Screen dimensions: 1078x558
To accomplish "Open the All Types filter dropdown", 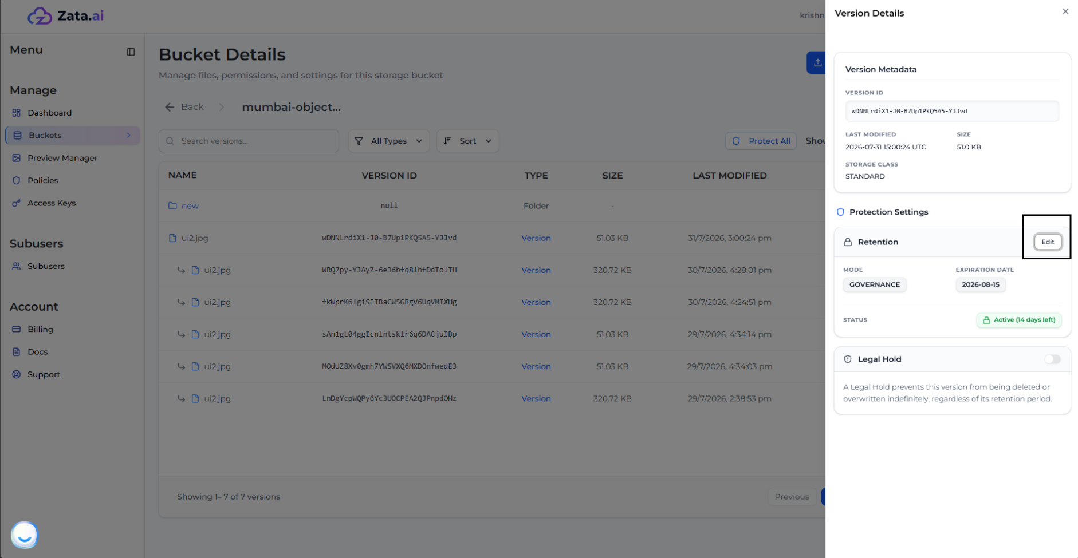I will pyautogui.click(x=388, y=141).
